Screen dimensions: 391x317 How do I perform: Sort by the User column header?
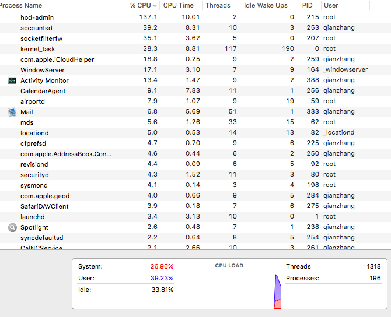(x=331, y=5)
